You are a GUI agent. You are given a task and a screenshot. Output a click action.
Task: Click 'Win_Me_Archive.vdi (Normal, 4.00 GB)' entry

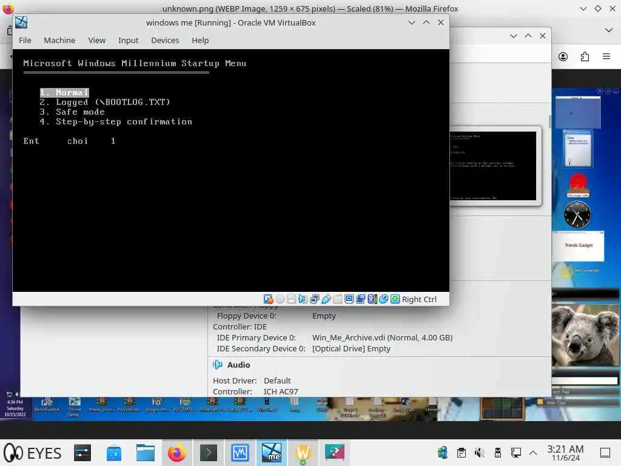click(x=382, y=337)
